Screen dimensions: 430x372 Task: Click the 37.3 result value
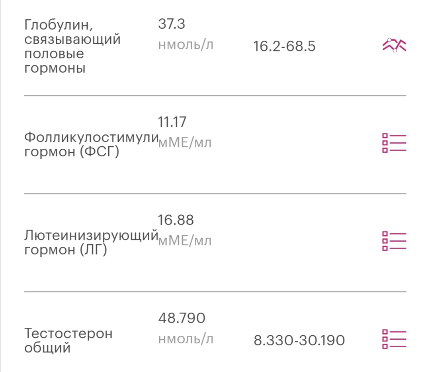(x=172, y=24)
